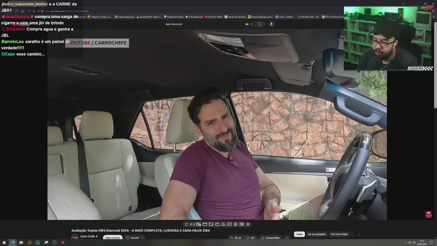Click the channel watermark in video corner

[x=428, y=214]
